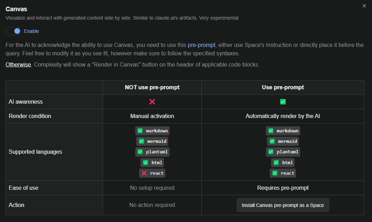Click markdown tag under Use pre-prompt
Screen dimensions: 372x222
283,131
